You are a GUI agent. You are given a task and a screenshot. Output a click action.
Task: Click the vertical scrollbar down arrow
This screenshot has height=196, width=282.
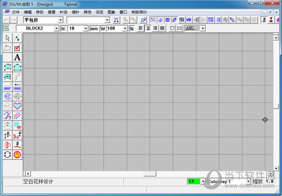[276, 168]
